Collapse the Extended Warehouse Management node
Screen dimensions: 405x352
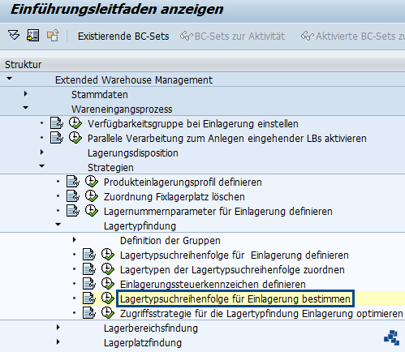click(x=10, y=79)
